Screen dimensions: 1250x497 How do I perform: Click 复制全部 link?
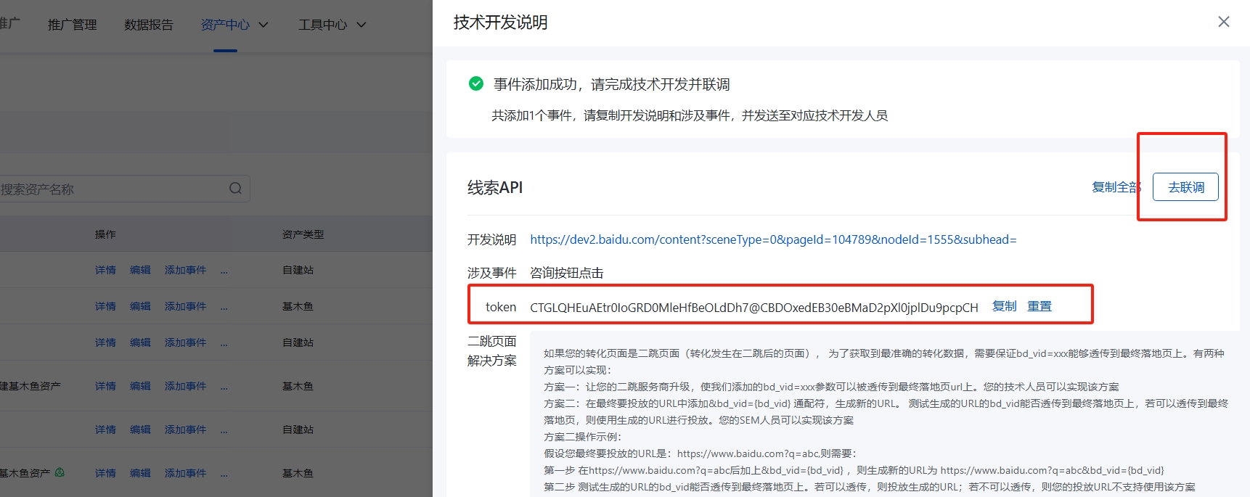[x=1115, y=187]
